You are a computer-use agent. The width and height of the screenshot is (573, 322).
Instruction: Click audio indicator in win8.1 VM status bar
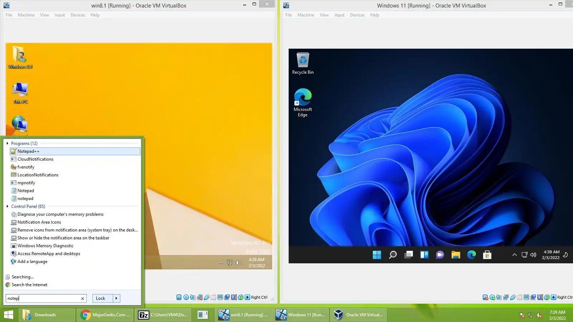[193, 297]
